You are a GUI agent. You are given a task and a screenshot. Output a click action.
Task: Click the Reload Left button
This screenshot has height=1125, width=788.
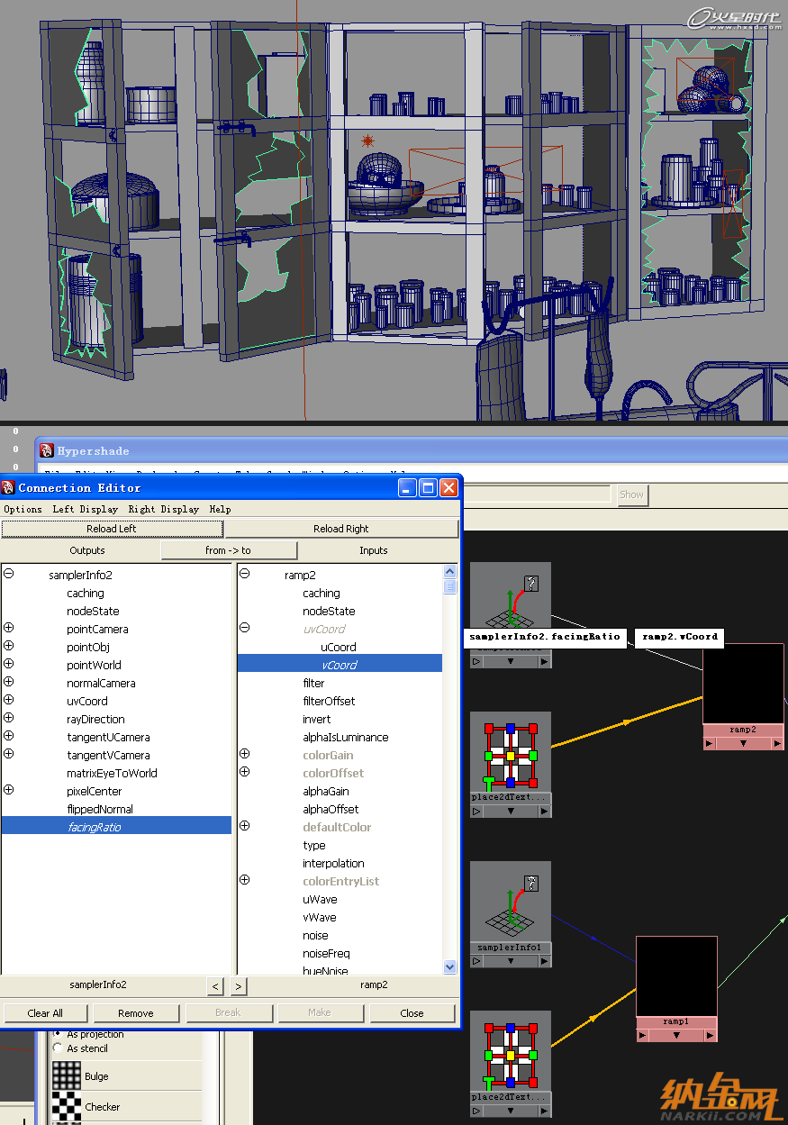coord(112,529)
